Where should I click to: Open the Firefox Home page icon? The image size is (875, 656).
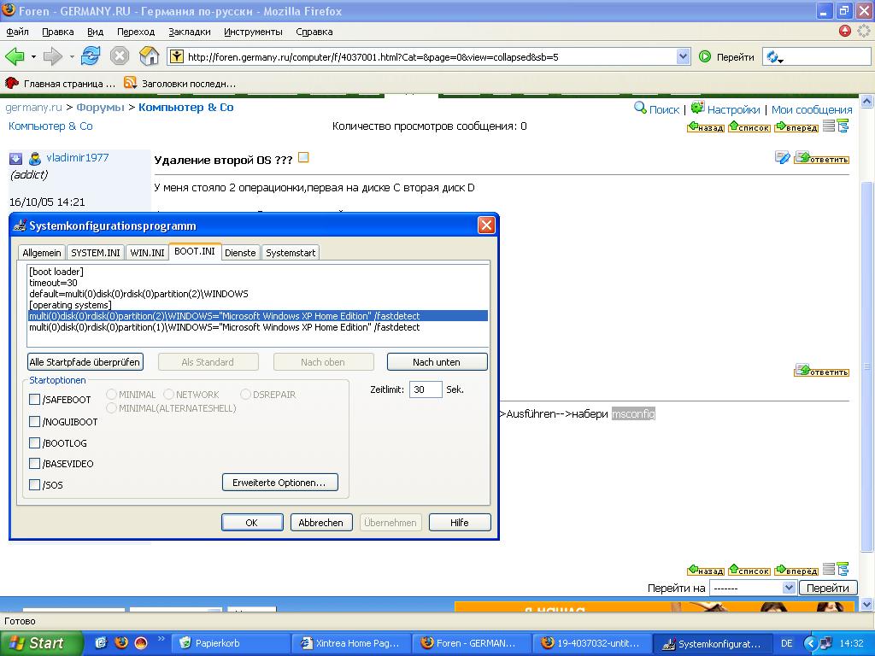click(x=149, y=56)
